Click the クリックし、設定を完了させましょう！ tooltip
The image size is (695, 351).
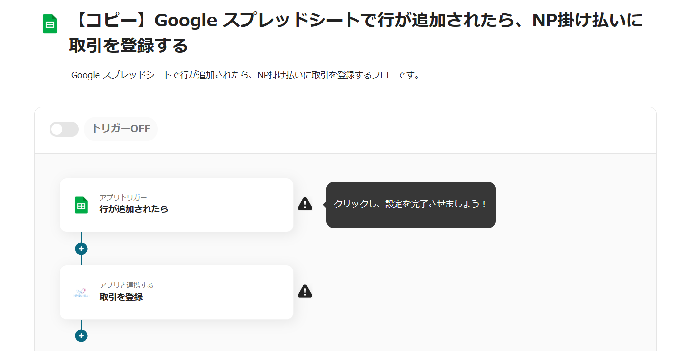coord(410,204)
